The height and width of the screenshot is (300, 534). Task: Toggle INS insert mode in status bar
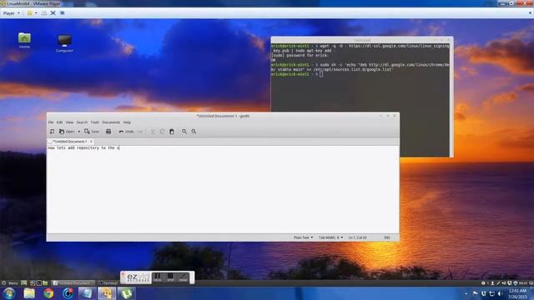387,237
